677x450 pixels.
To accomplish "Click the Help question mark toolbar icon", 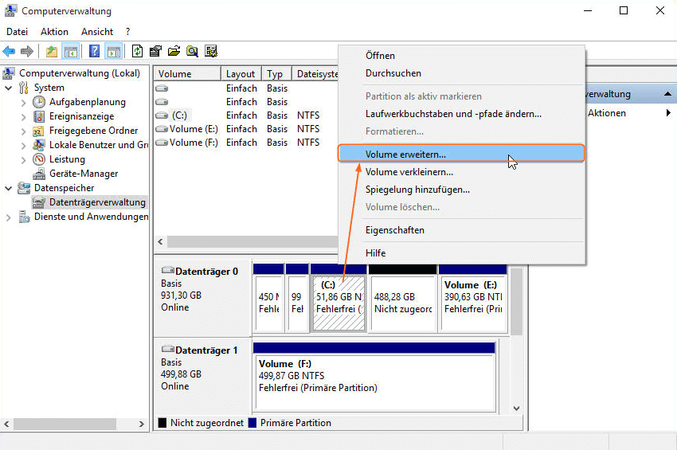I will click(x=95, y=51).
